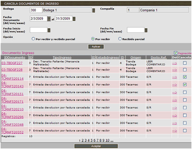The image size is (192, 149).
Task: Check Cancela box for 04-TCMAF520210
Action: coord(185,108)
